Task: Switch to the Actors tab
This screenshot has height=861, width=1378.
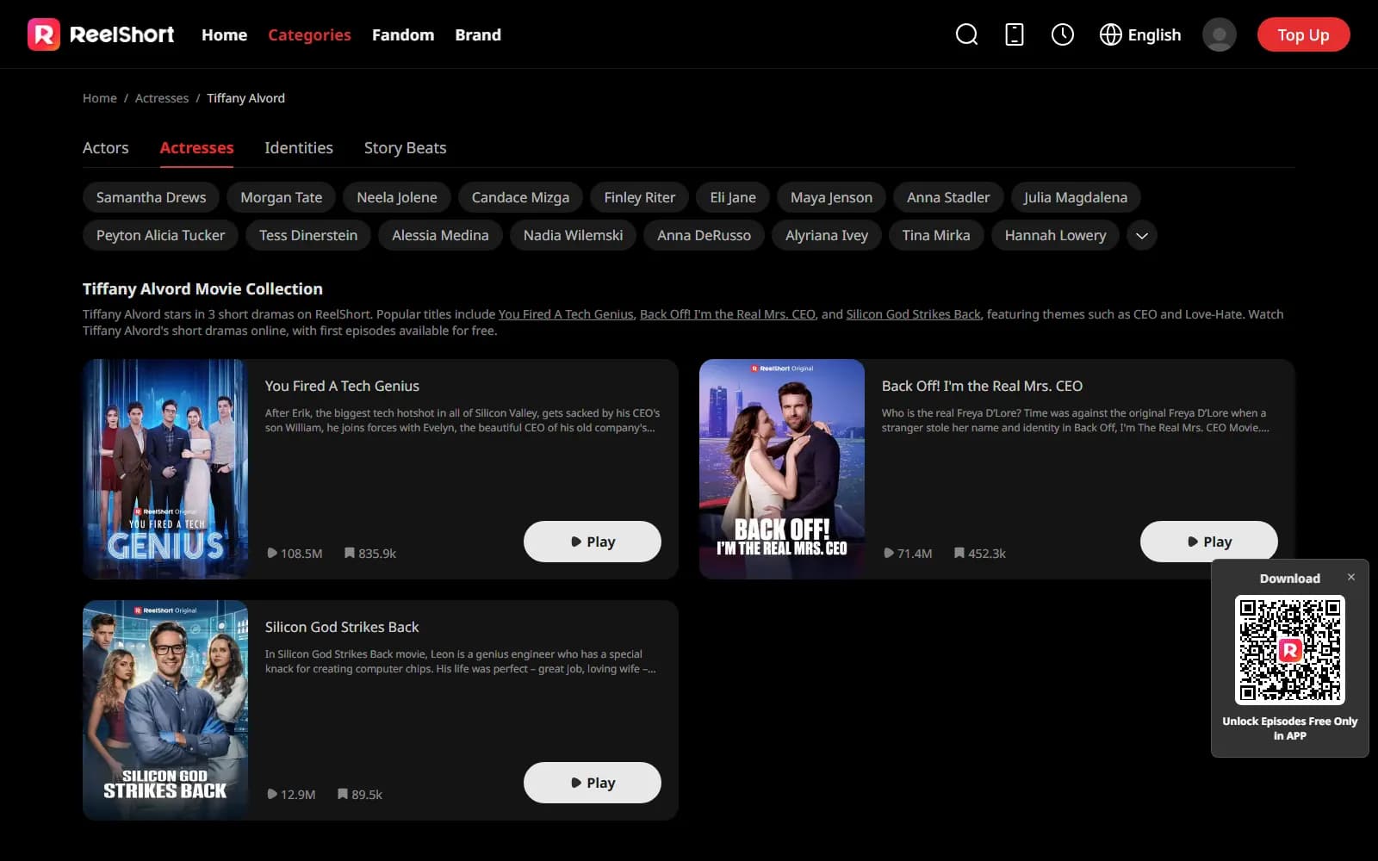Action: [x=105, y=148]
